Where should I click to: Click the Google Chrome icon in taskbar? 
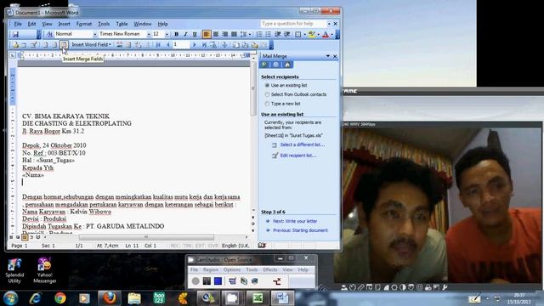click(x=60, y=298)
